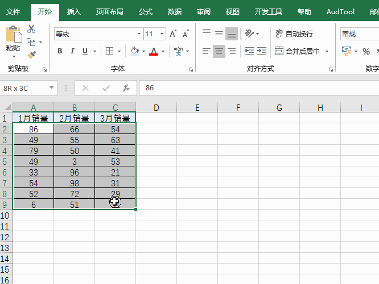The height and width of the screenshot is (284, 379).
Task: Center text horizontally
Action: [x=219, y=51]
